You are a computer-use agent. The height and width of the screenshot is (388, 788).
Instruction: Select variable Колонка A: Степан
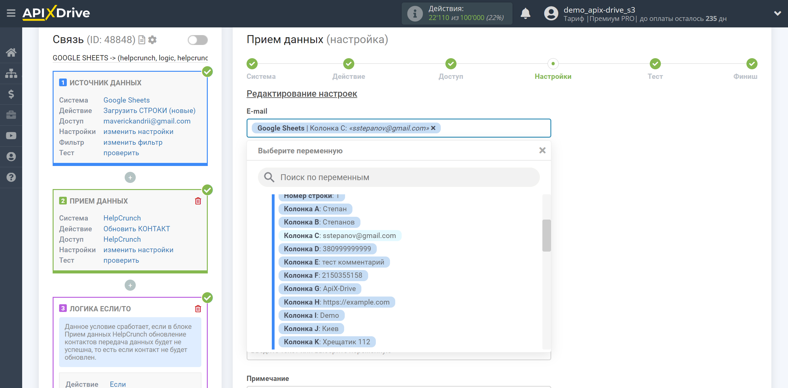[315, 209]
